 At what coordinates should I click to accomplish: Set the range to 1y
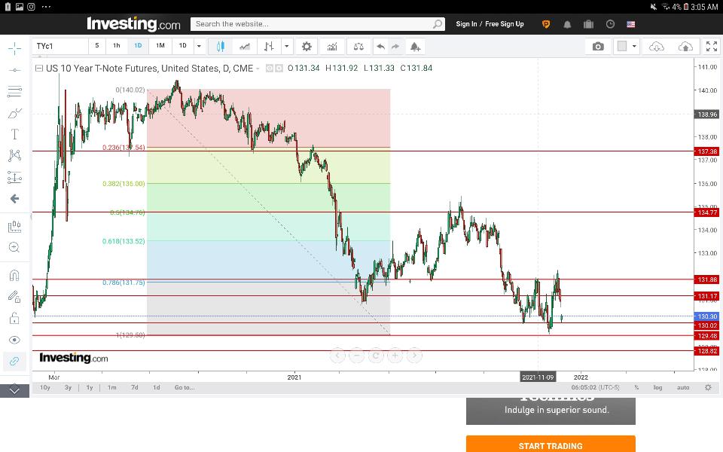coord(90,387)
